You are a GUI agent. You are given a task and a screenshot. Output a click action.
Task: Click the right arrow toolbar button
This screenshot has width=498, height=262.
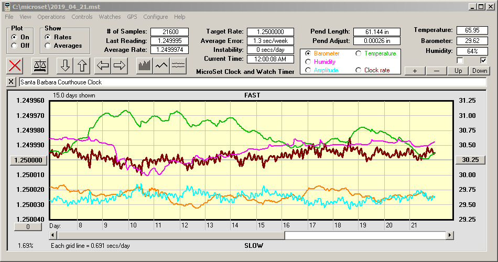coord(120,65)
